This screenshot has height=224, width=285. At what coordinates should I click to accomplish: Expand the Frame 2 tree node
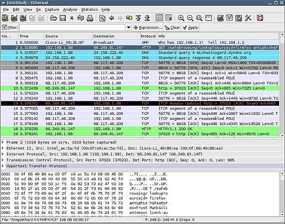3,142
